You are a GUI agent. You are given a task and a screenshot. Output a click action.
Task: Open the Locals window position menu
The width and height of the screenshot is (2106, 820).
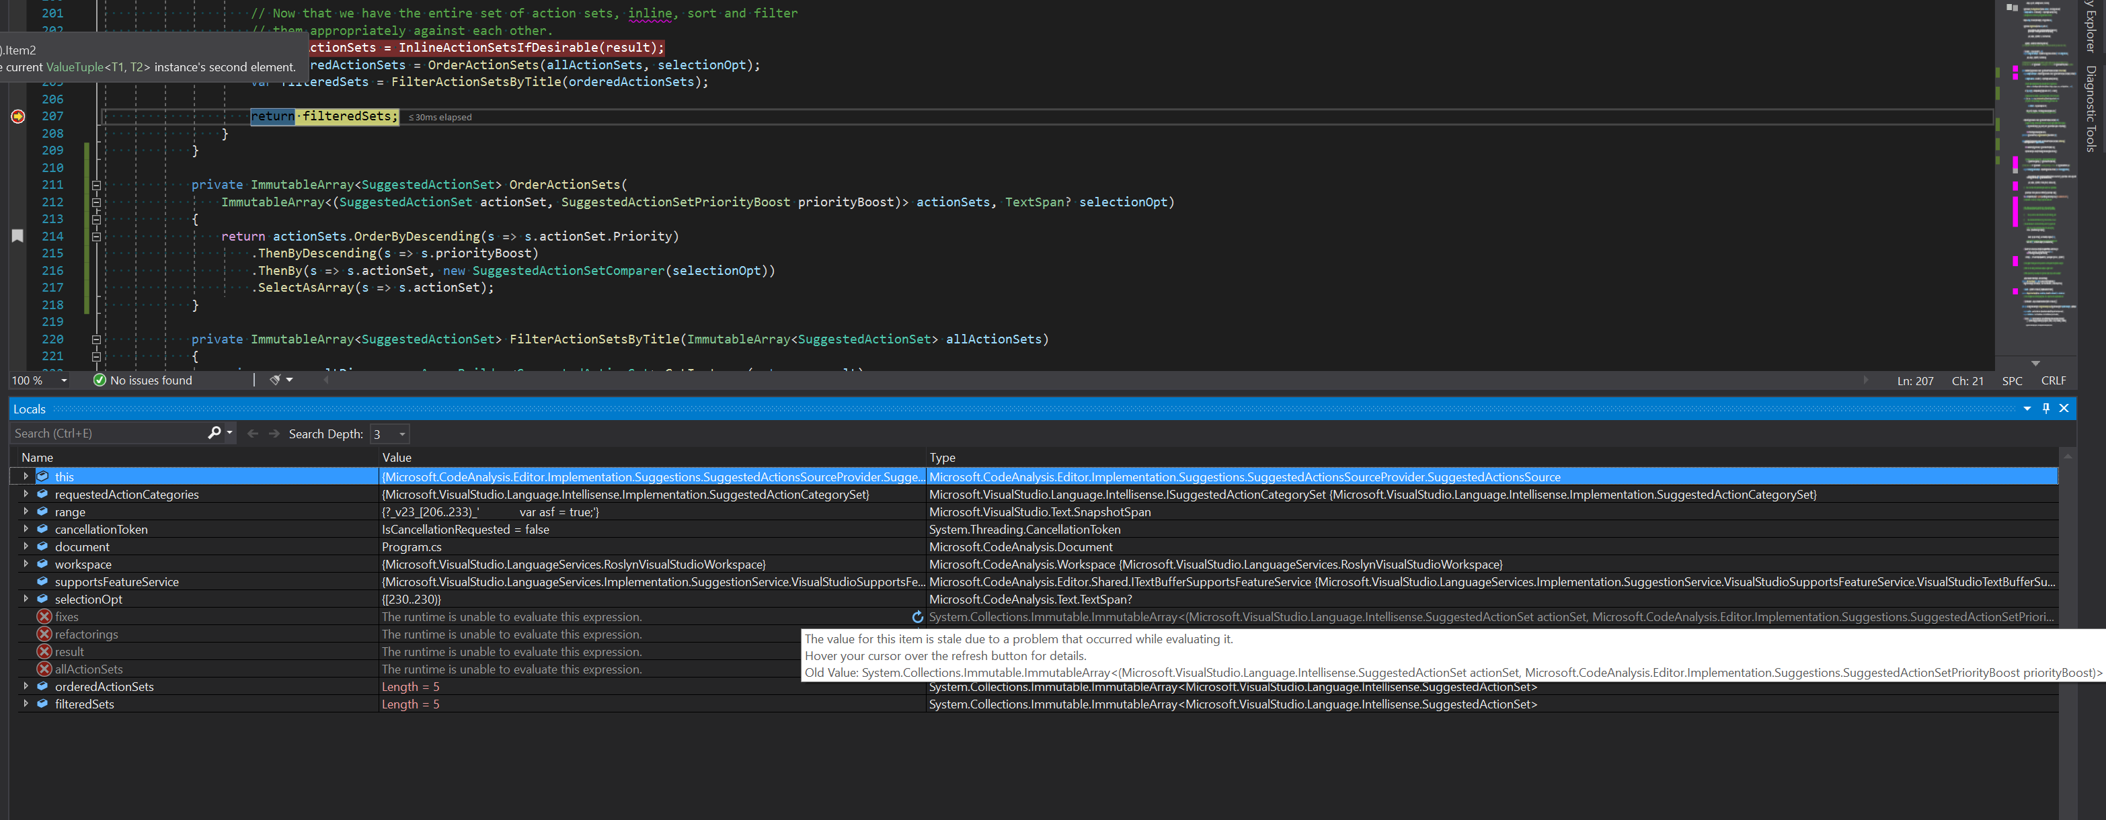(x=2027, y=409)
